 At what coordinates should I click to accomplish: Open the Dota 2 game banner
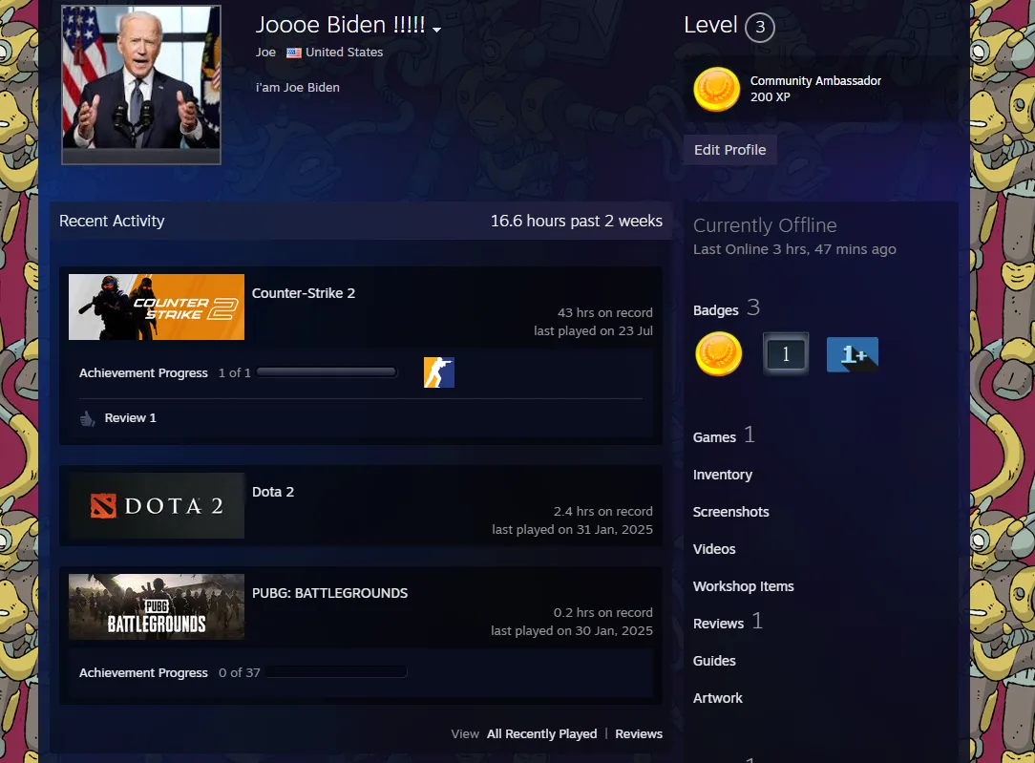click(157, 505)
